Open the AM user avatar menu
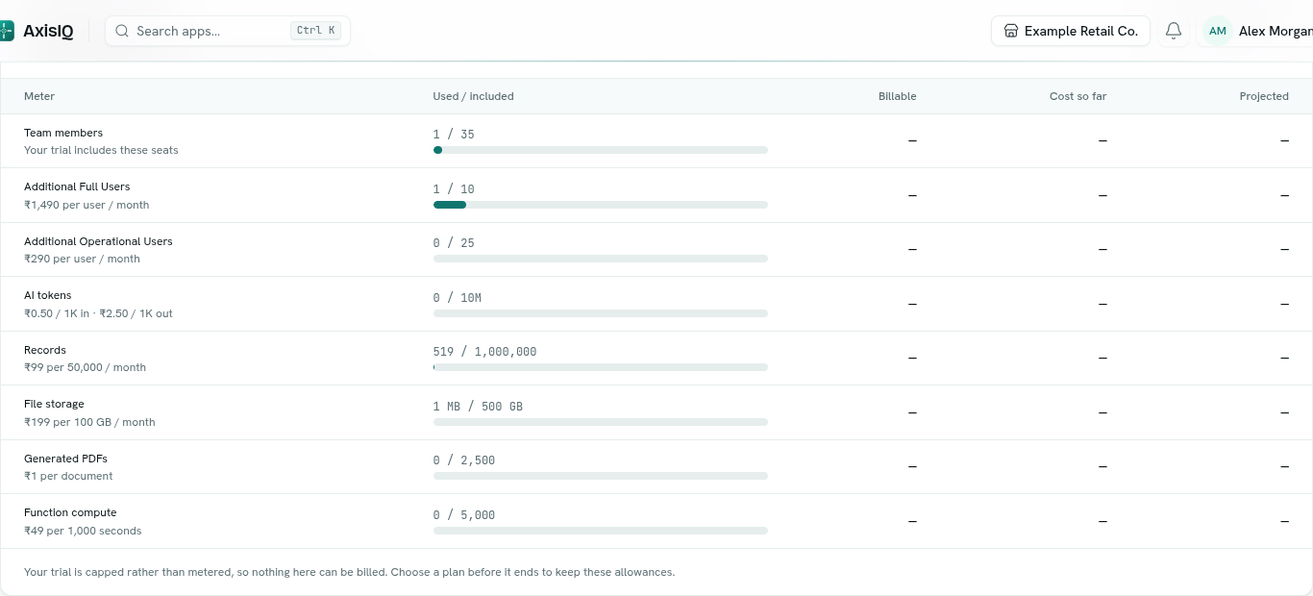Viewport: 1313px width, 596px height. coord(1218,31)
